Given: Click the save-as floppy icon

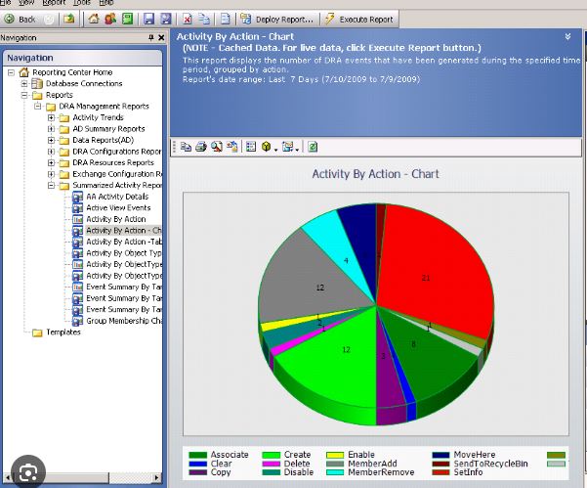Looking at the screenshot, I should [x=165, y=19].
